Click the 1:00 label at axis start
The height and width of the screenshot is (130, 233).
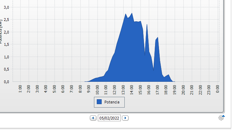(20, 89)
